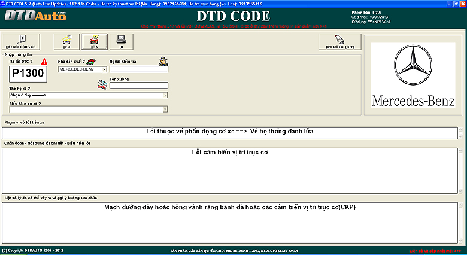Screen dimensions: 467x255
Task: Click the IN print button
Action: coord(120,41)
